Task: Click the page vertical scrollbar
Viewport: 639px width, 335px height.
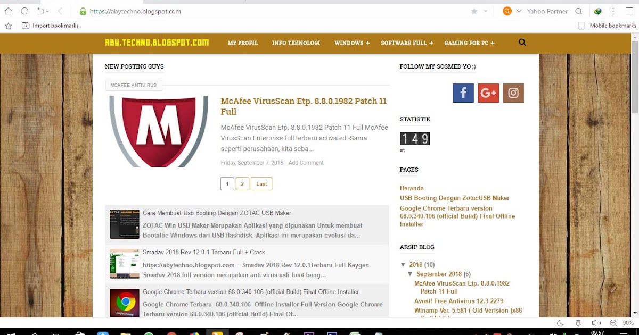Action: (x=634, y=175)
